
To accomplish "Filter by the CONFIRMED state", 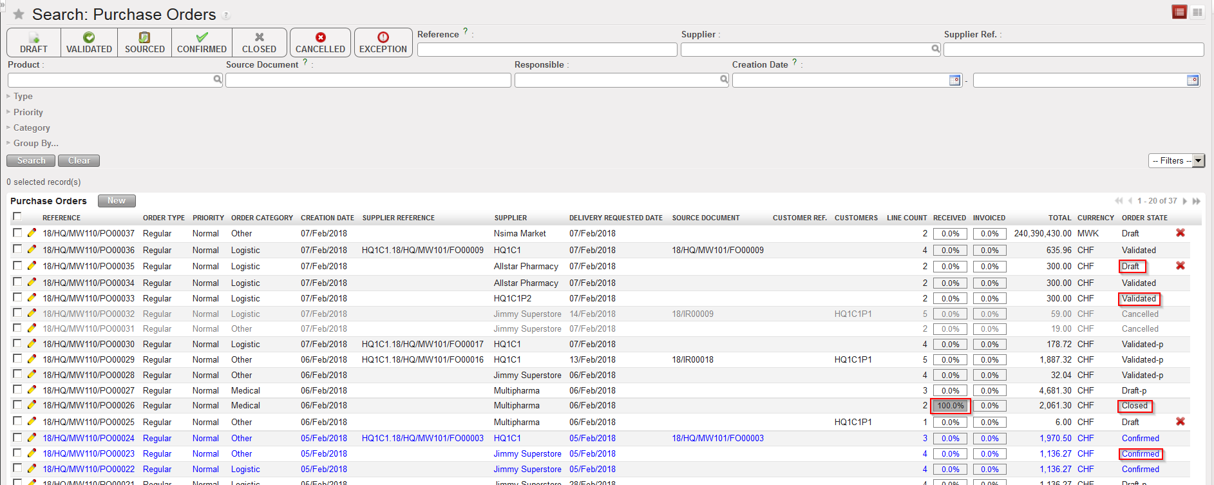I will [x=202, y=43].
